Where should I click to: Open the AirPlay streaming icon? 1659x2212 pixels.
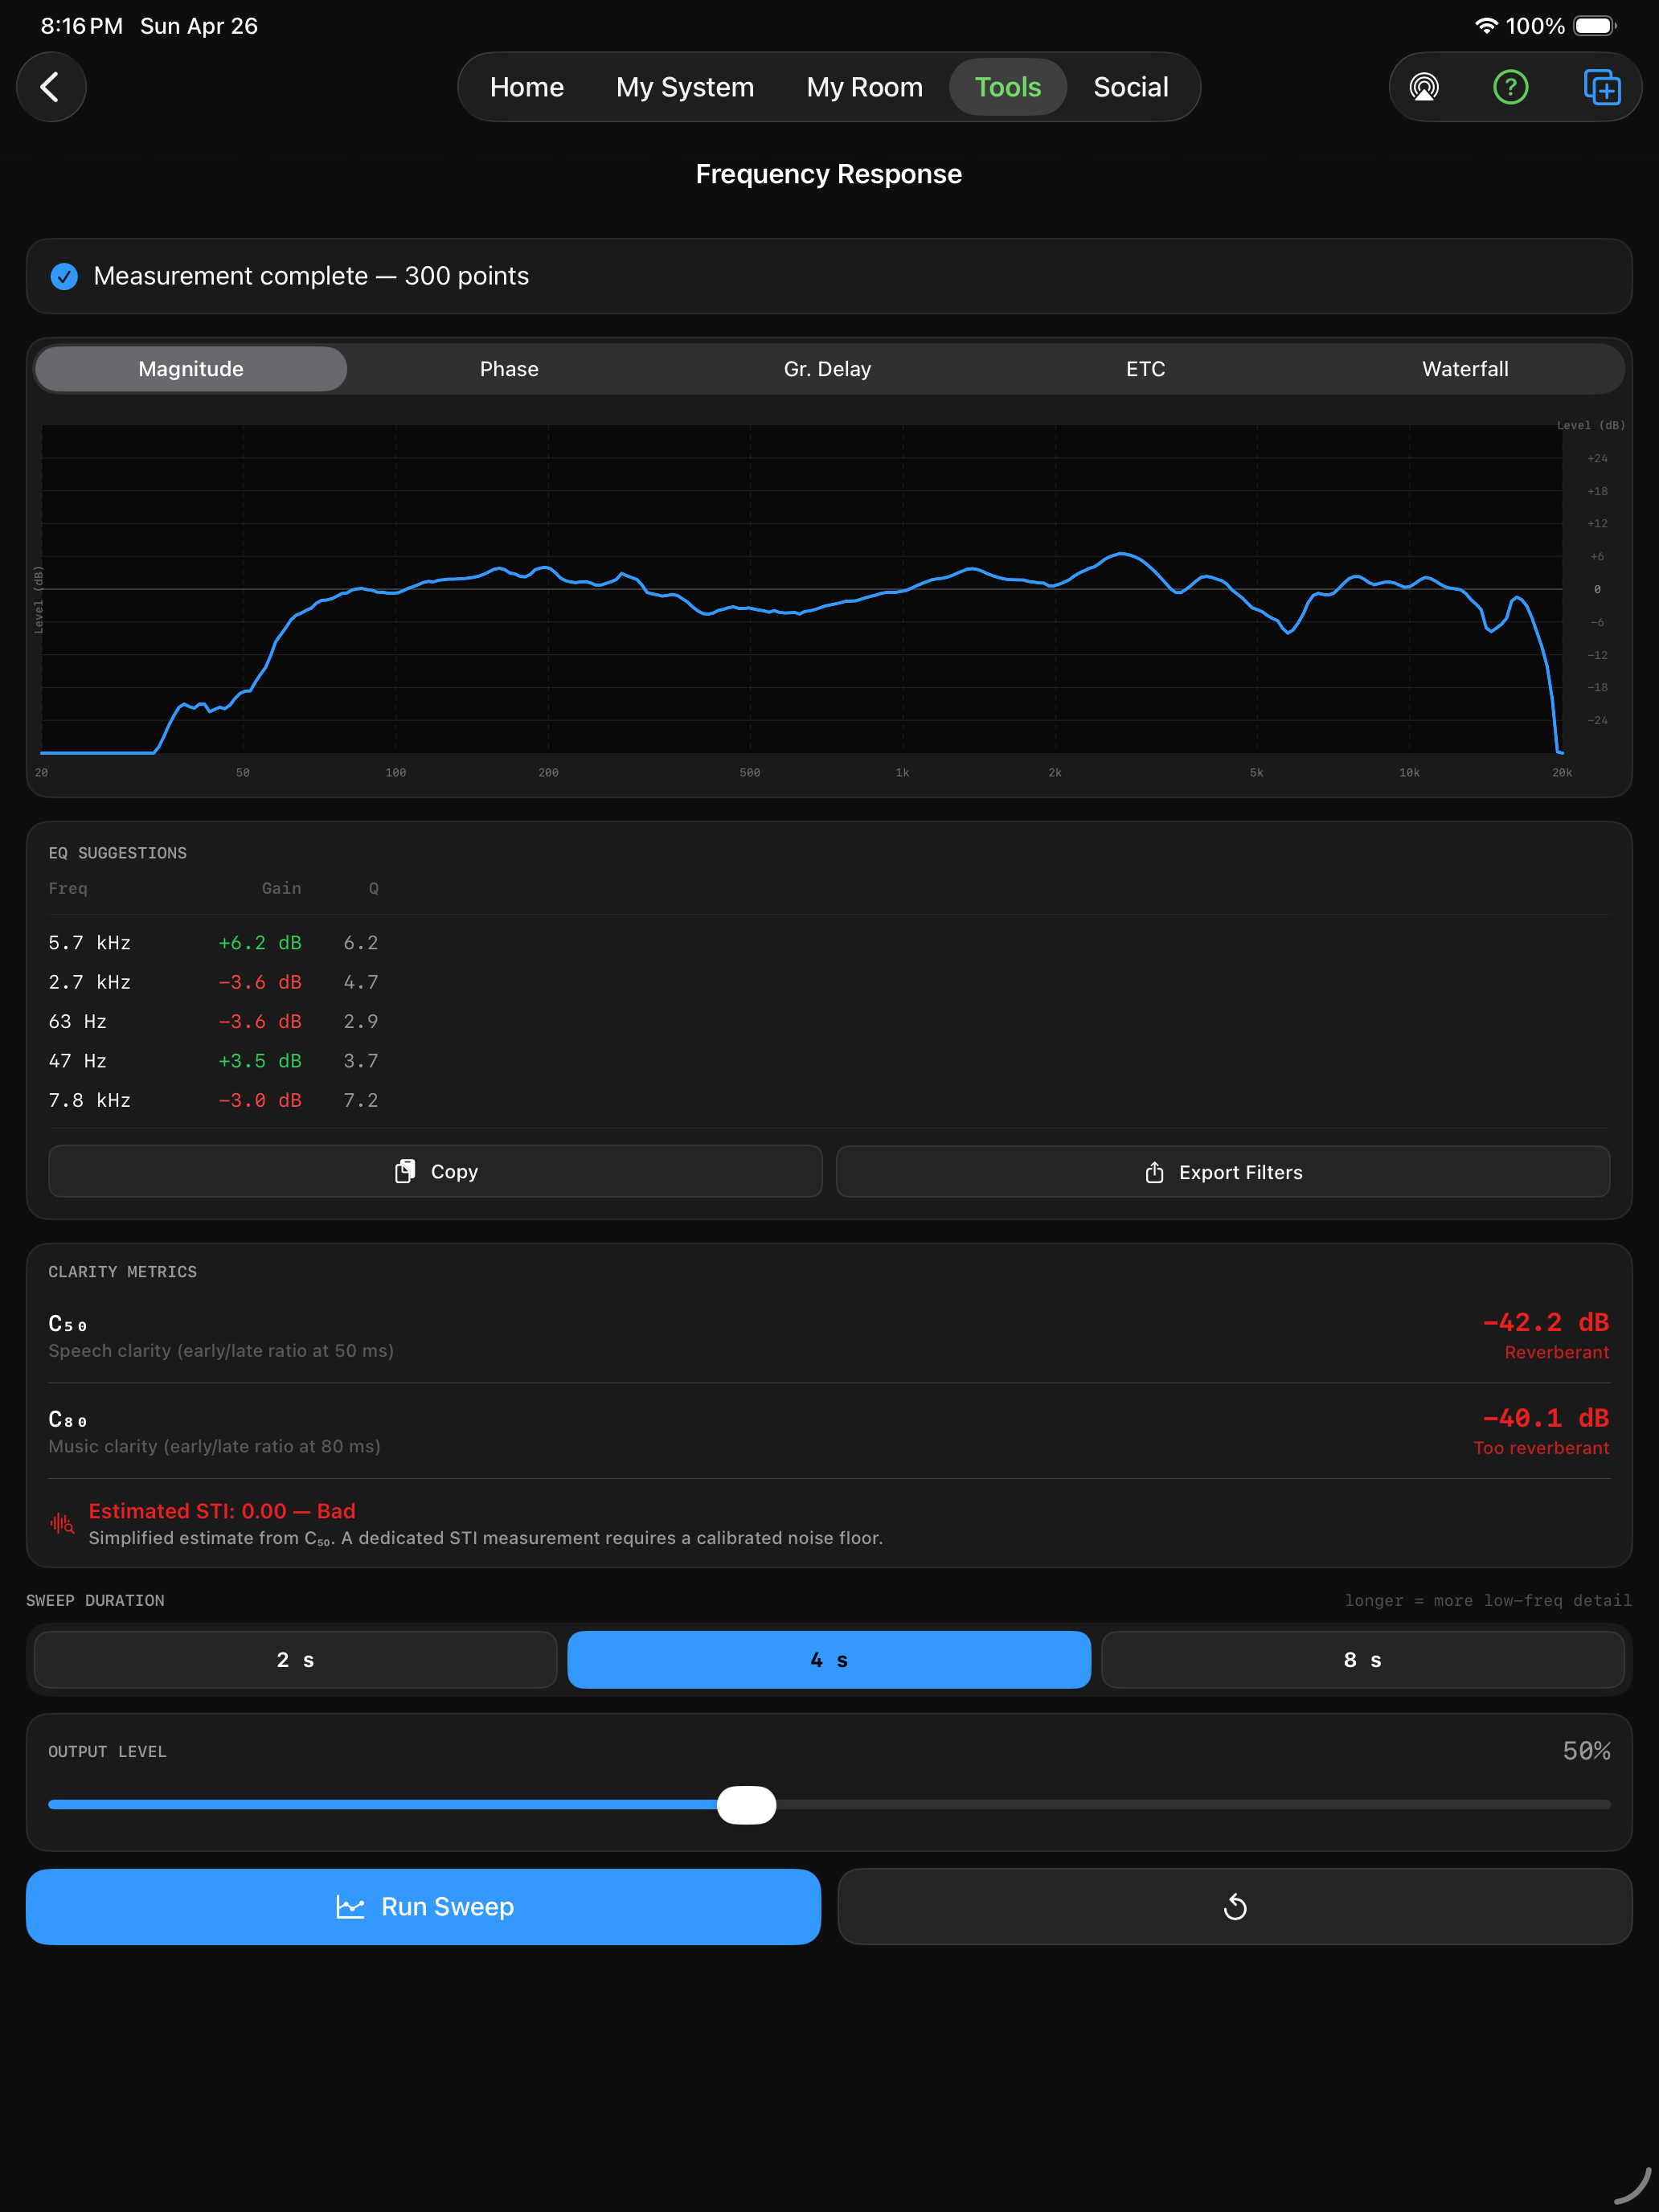tap(1424, 87)
